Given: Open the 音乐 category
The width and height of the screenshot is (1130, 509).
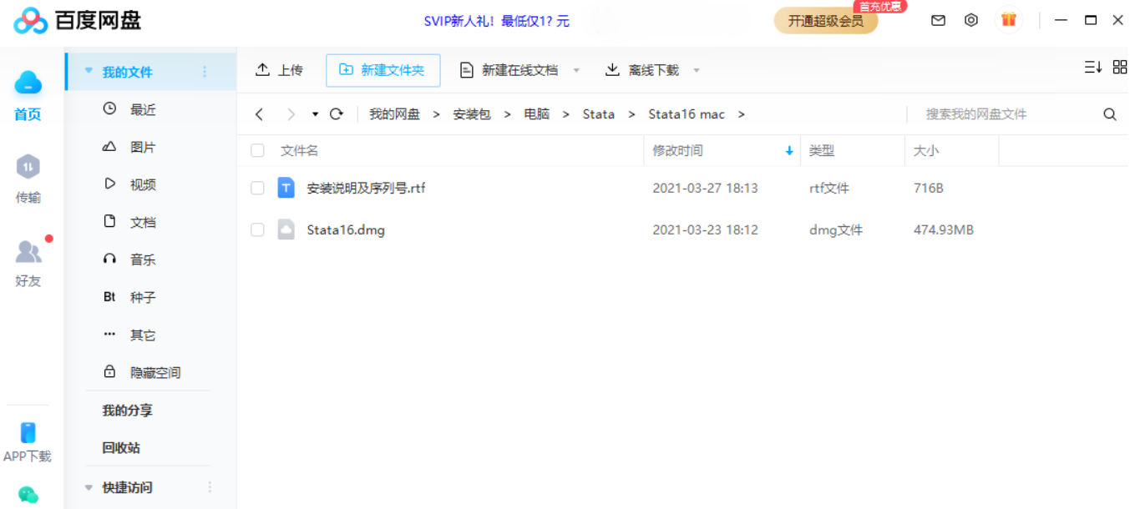Looking at the screenshot, I should click(142, 260).
